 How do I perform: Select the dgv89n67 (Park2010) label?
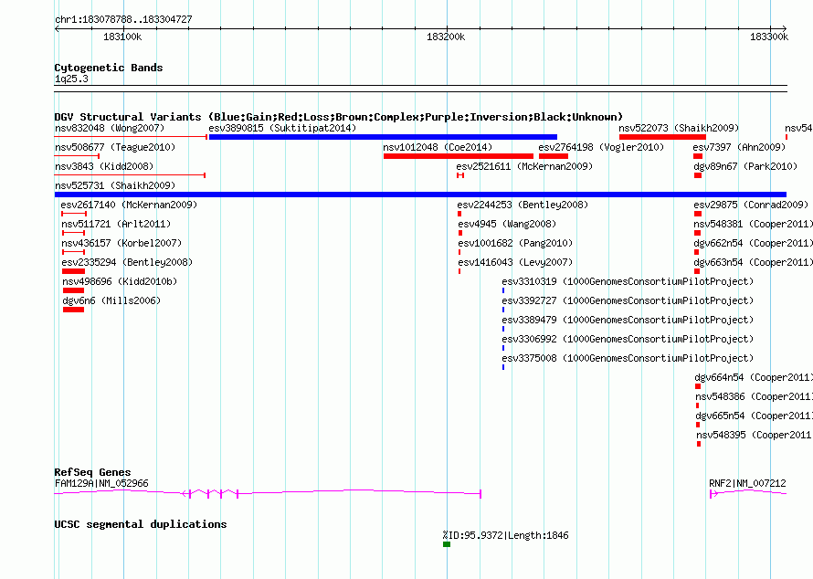tap(745, 166)
